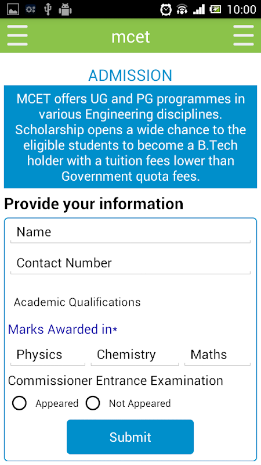Tap the Maths marks field

click(217, 355)
